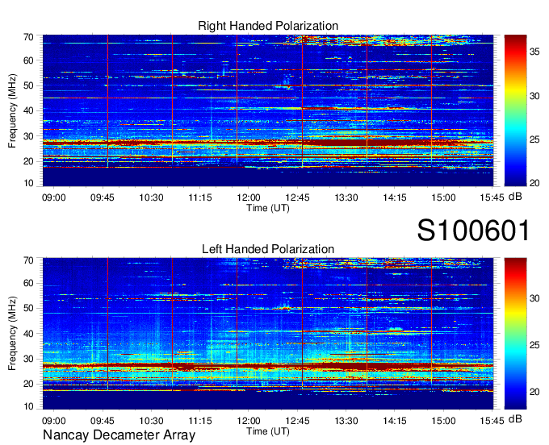Click the 20 value on Left Handed color bar
The height and width of the screenshot is (445, 549).
(x=534, y=392)
